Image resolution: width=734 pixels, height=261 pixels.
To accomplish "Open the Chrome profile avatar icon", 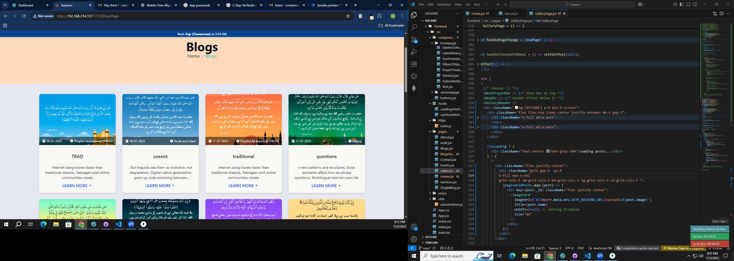I will [x=393, y=16].
